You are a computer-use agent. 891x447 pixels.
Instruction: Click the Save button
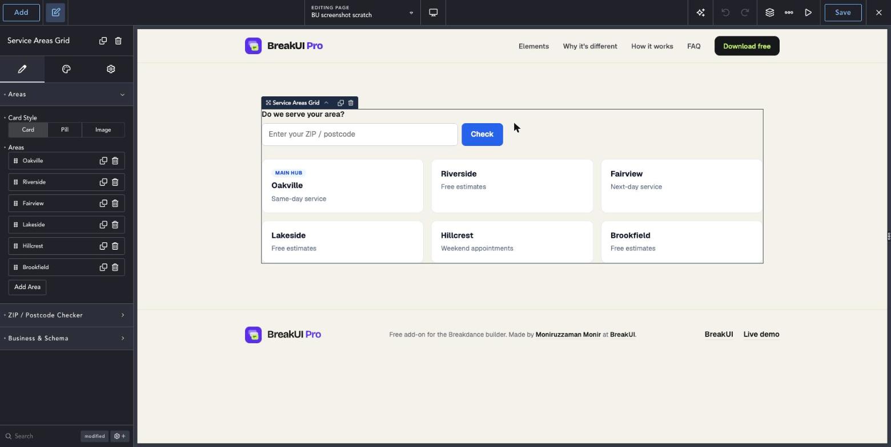tap(843, 13)
